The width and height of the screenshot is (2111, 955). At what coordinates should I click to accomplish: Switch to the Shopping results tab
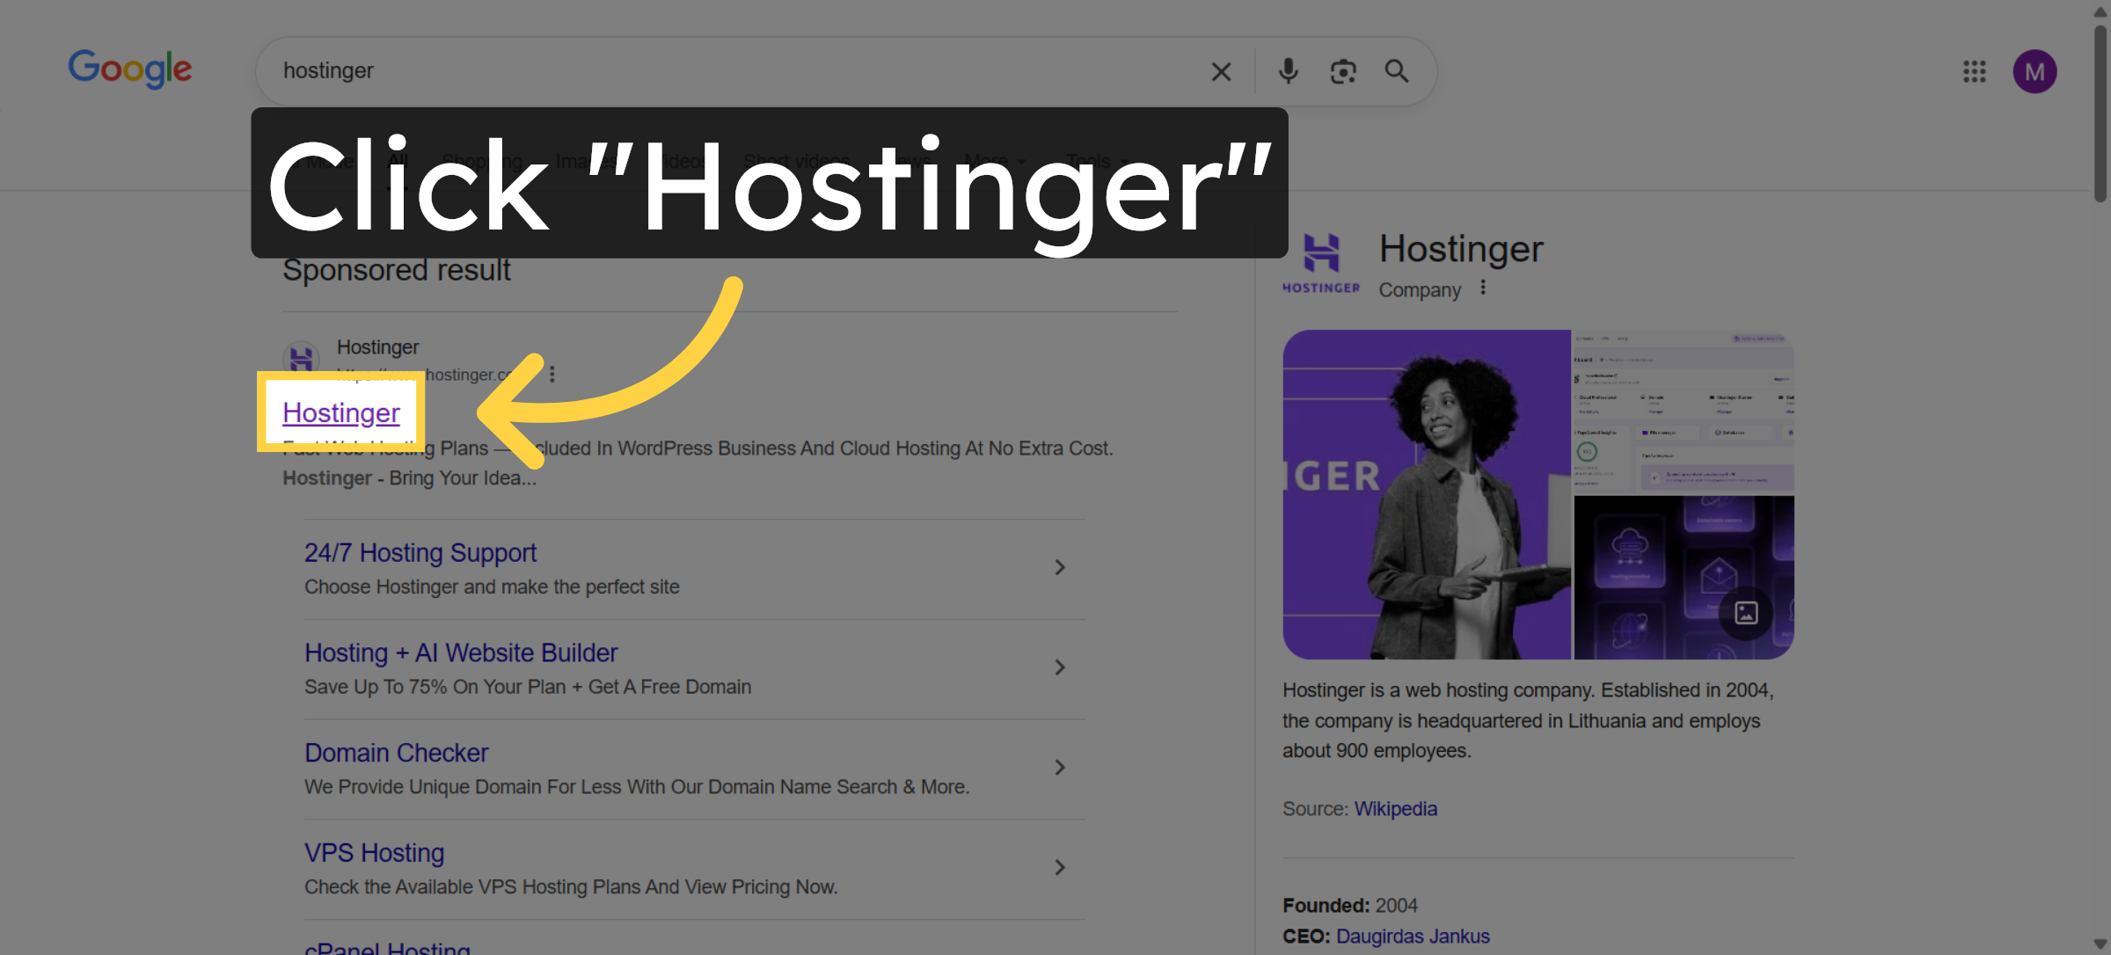(x=480, y=161)
